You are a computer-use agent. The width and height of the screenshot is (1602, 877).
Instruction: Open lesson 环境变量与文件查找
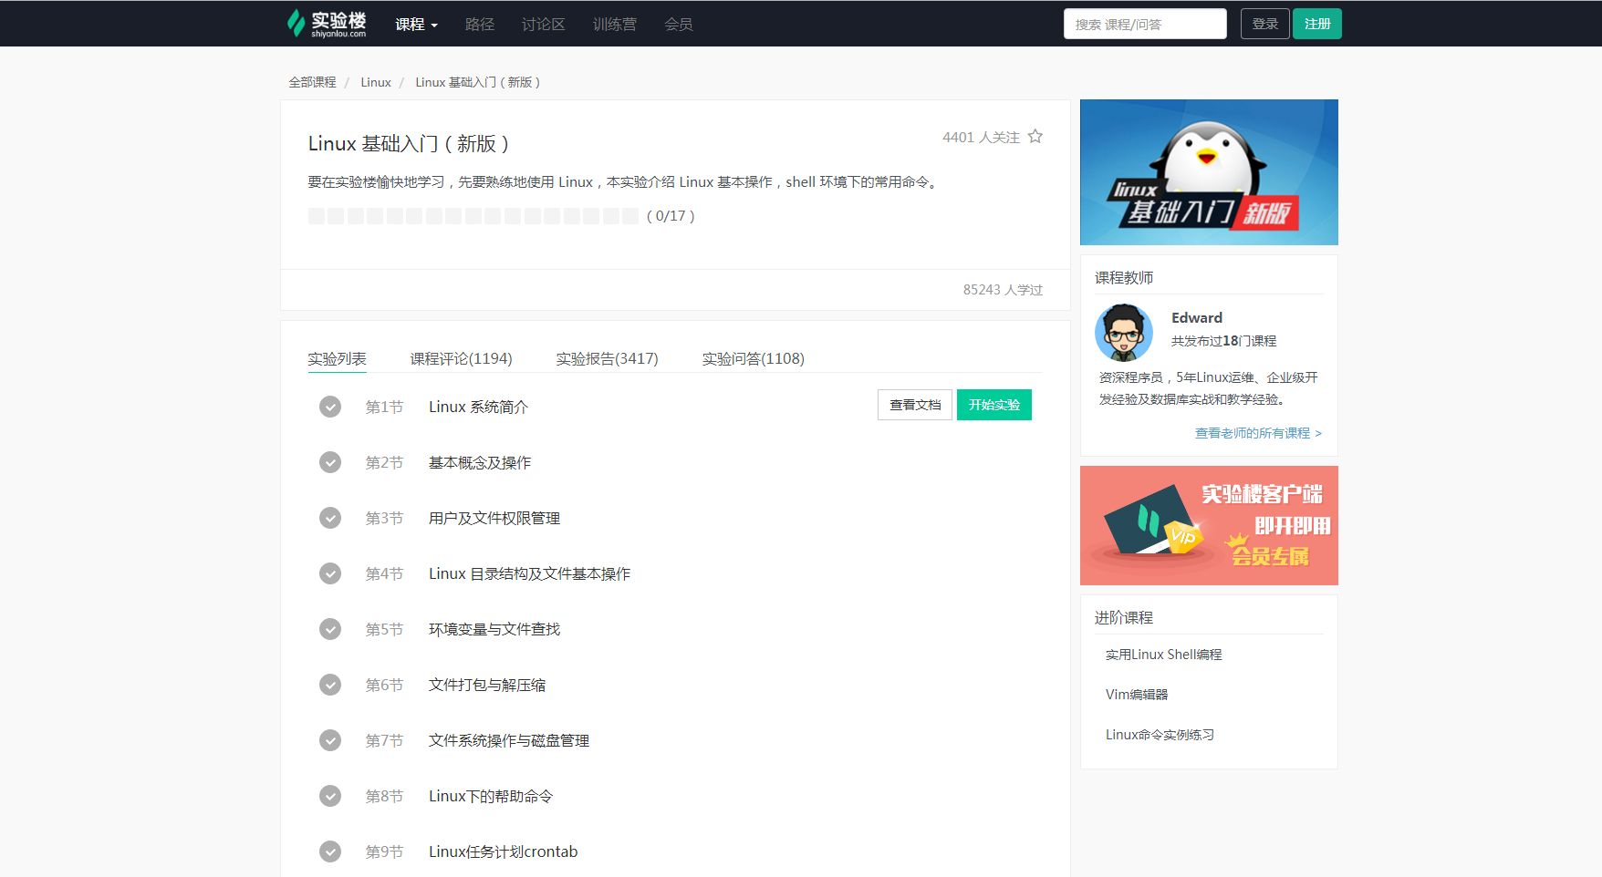click(494, 629)
